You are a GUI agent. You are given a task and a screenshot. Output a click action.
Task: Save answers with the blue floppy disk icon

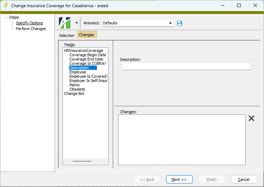click(x=180, y=23)
